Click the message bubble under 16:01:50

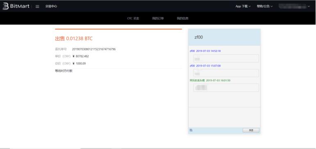226,88
